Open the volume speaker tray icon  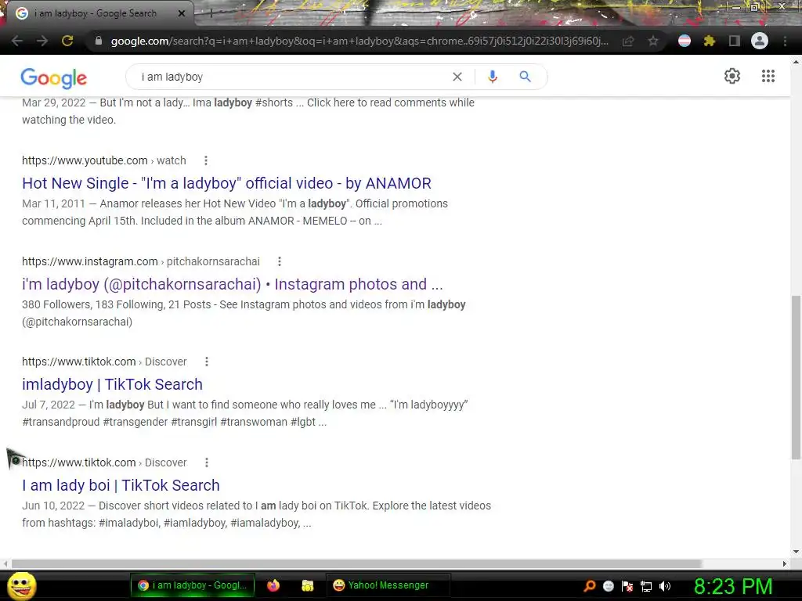pos(665,586)
